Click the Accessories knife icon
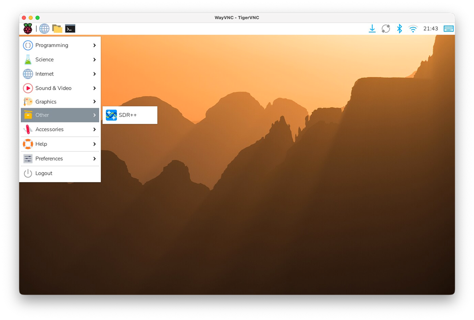This screenshot has width=474, height=320. [28, 129]
